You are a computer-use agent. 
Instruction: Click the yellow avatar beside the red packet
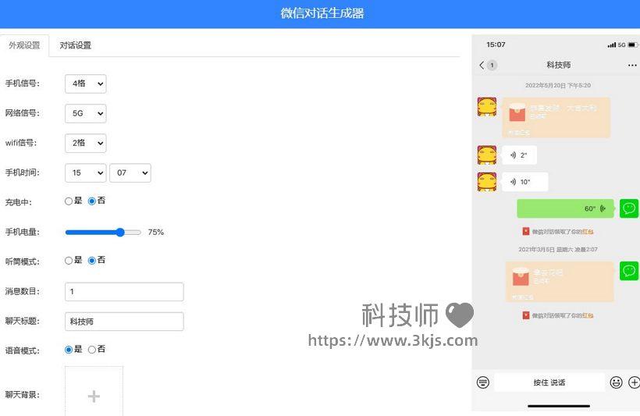pos(487,107)
